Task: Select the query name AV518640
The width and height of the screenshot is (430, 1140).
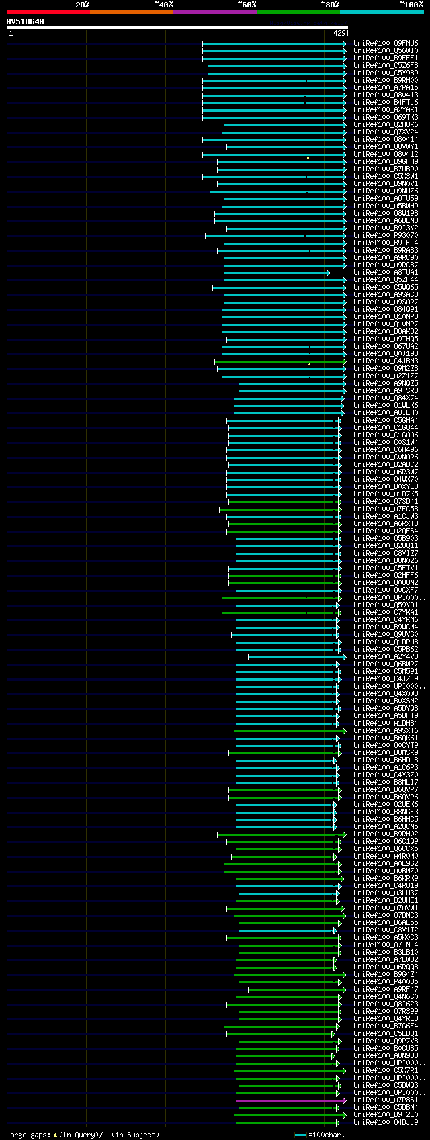Action: [x=26, y=21]
